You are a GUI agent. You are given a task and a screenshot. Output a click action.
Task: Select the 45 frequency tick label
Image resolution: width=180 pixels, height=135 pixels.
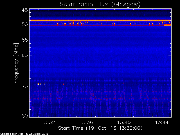point(25,10)
